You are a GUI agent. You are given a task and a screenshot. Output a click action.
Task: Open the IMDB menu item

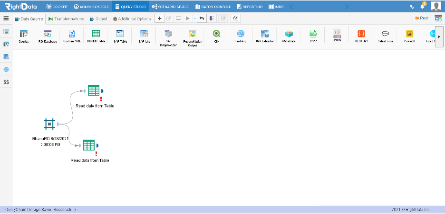(x=276, y=7)
